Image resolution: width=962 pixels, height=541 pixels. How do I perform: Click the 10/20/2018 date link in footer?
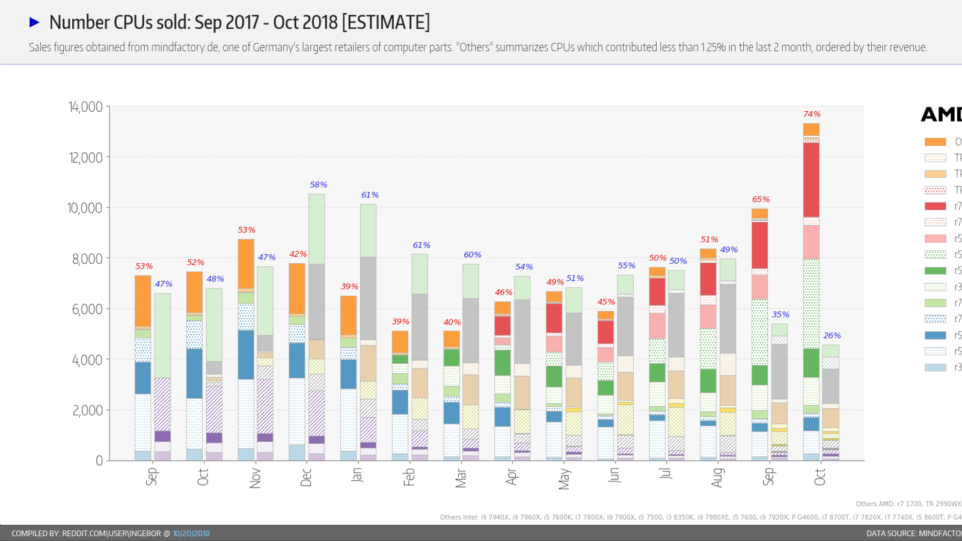pos(191,533)
